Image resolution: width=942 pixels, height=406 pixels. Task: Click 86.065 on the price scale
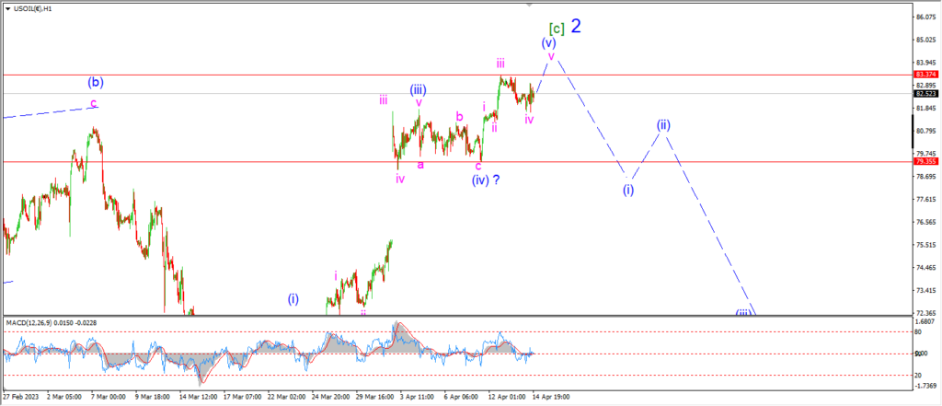[924, 17]
